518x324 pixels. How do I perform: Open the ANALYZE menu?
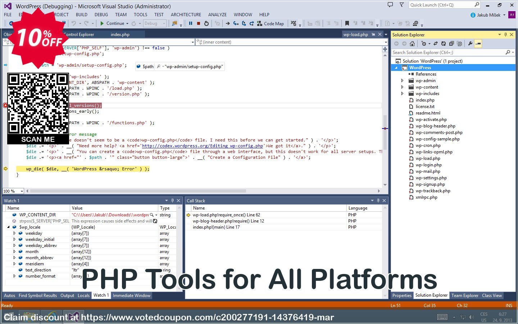coord(217,15)
